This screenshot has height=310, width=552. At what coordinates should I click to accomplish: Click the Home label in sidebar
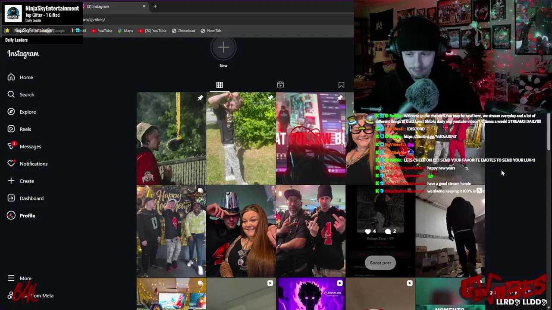coord(26,77)
